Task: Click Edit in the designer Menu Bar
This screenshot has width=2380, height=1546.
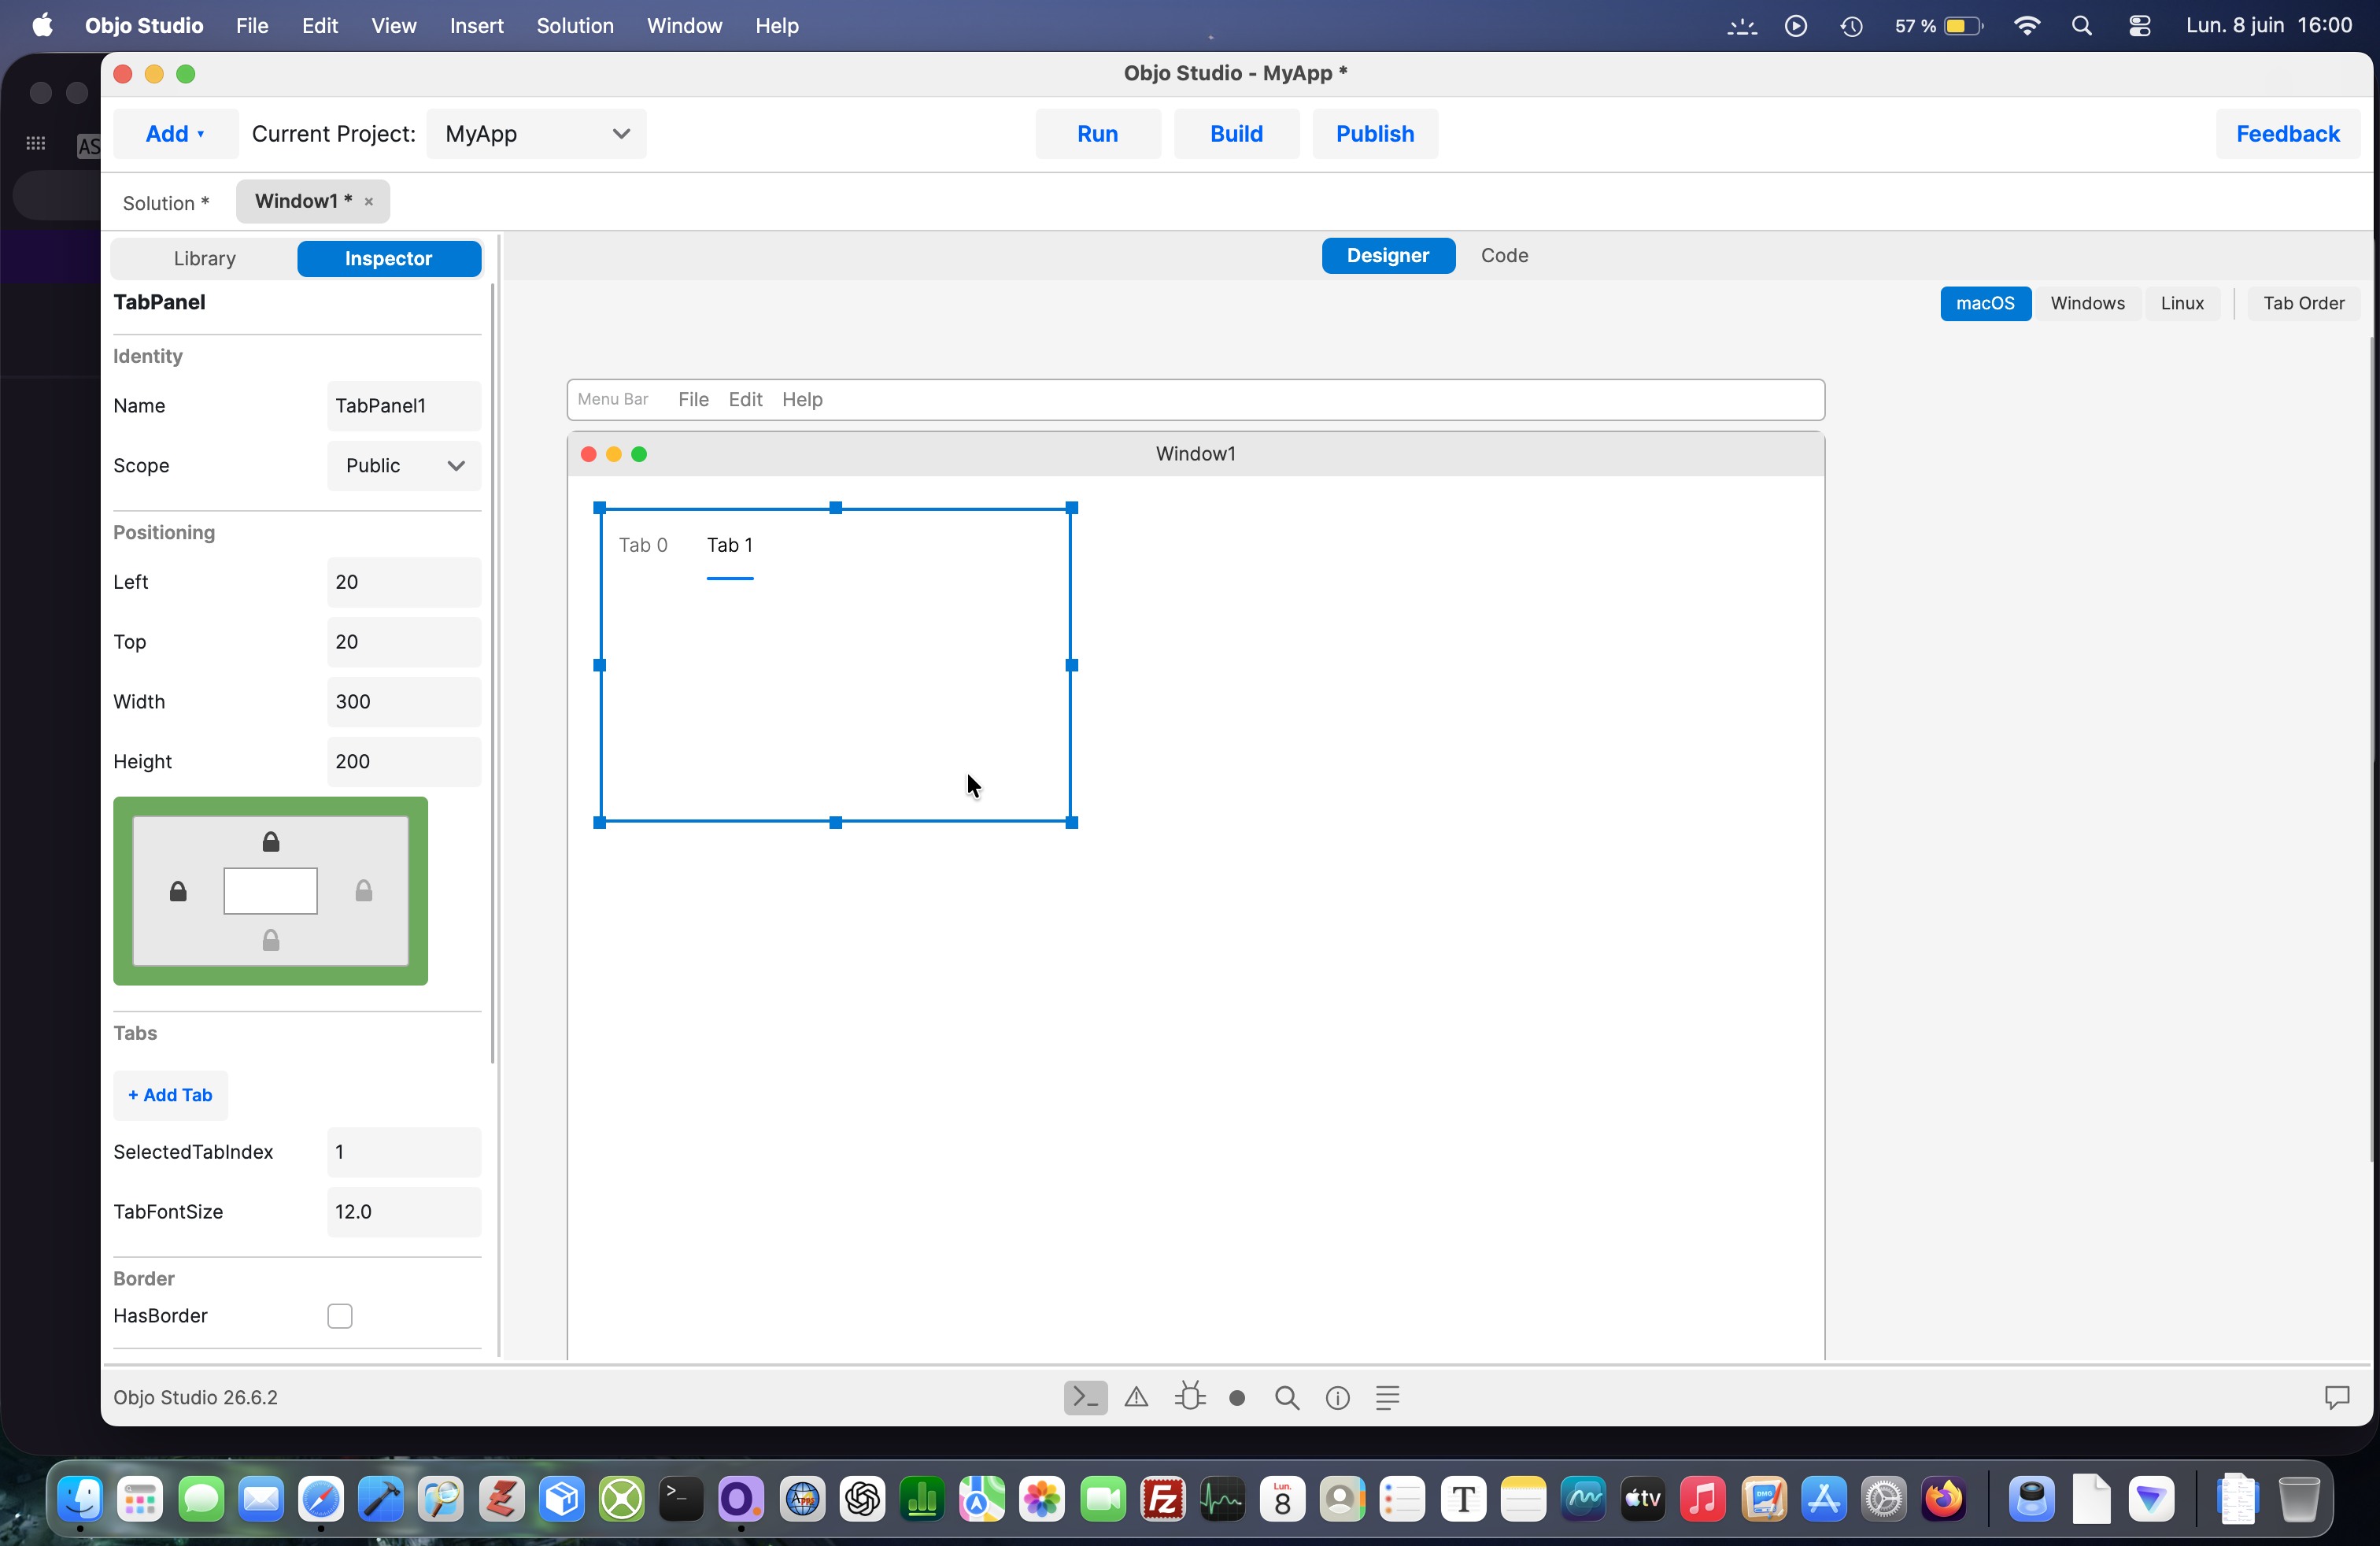Action: (x=745, y=400)
